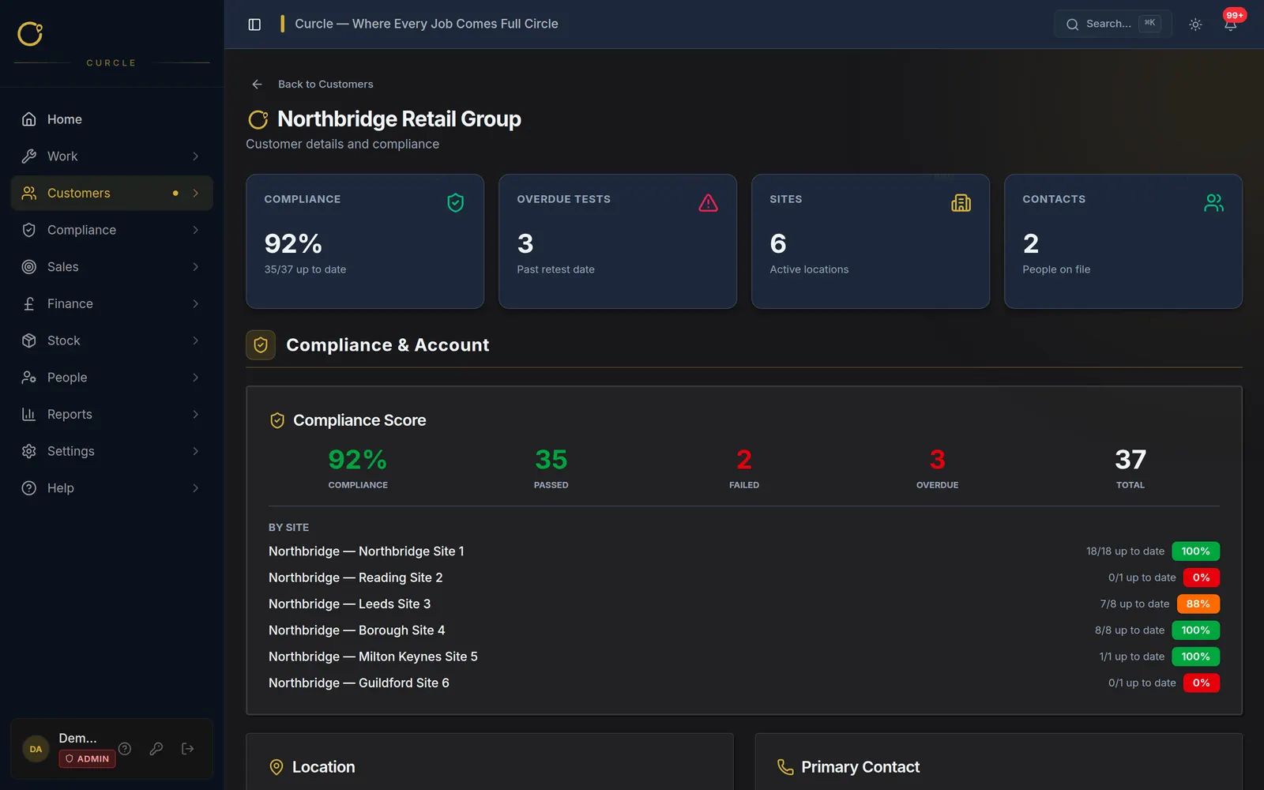1264x790 pixels.
Task: Open the Borough Site 4 row
Action: pyautogui.click(x=744, y=630)
